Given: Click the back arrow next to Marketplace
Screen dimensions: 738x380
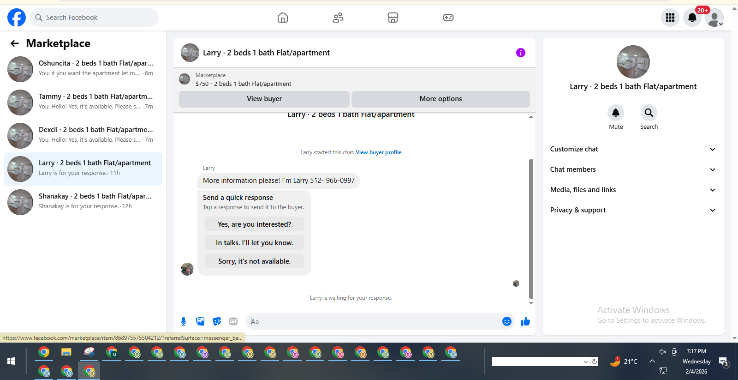Looking at the screenshot, I should pos(15,43).
